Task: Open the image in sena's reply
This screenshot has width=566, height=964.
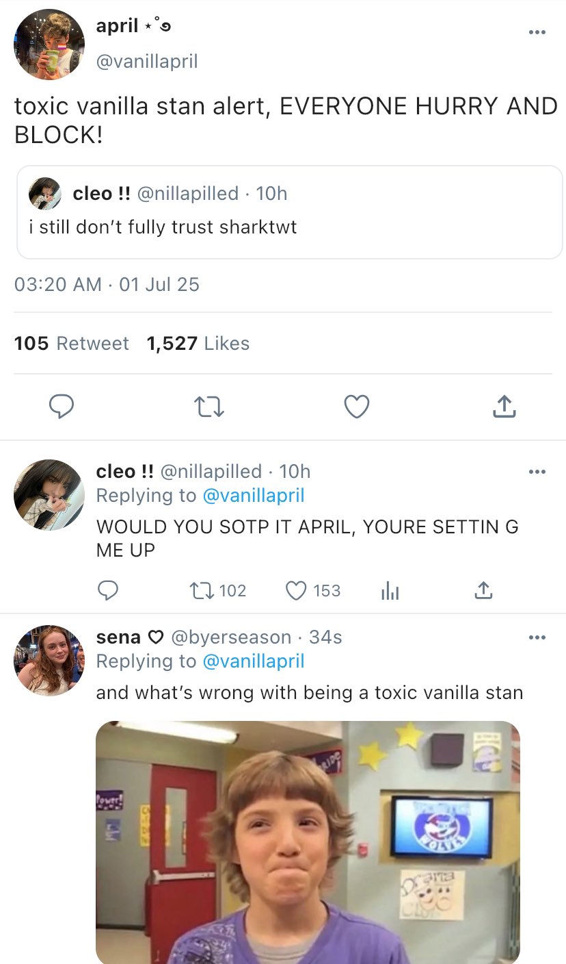Action: click(x=308, y=842)
